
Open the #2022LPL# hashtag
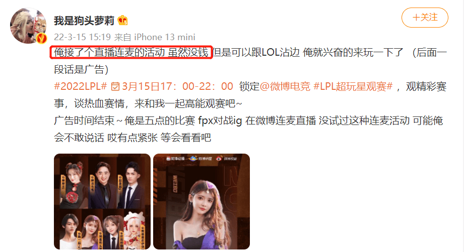pos(81,86)
